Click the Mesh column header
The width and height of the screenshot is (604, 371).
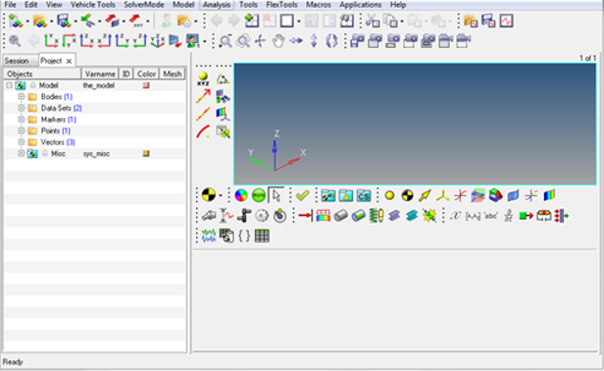(x=173, y=74)
